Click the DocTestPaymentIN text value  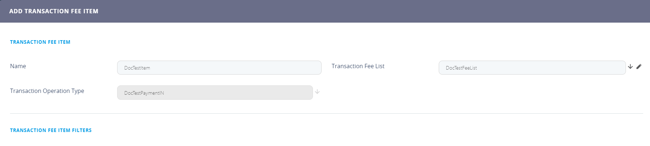click(144, 93)
